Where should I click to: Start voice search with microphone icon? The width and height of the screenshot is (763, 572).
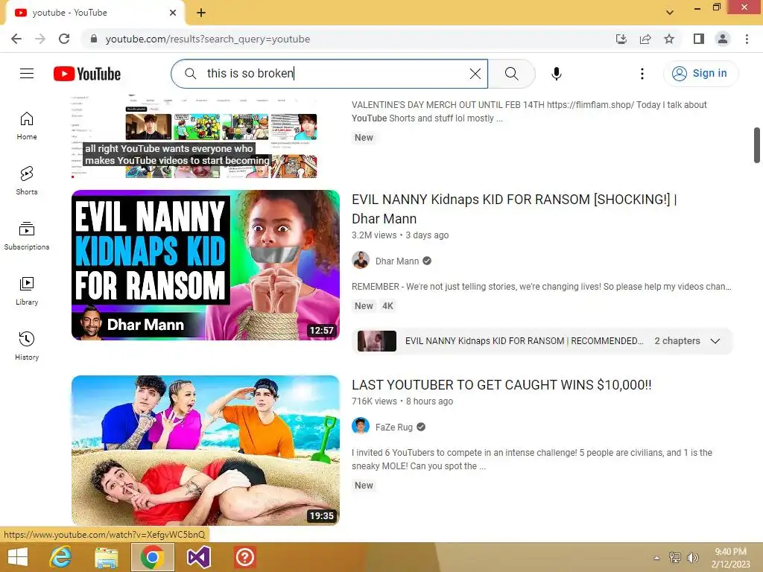556,74
